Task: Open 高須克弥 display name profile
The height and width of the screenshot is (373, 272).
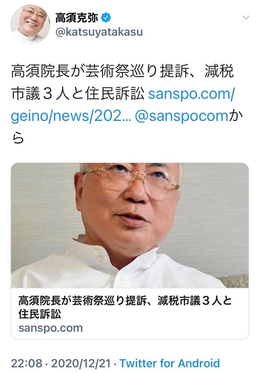Action: point(77,18)
